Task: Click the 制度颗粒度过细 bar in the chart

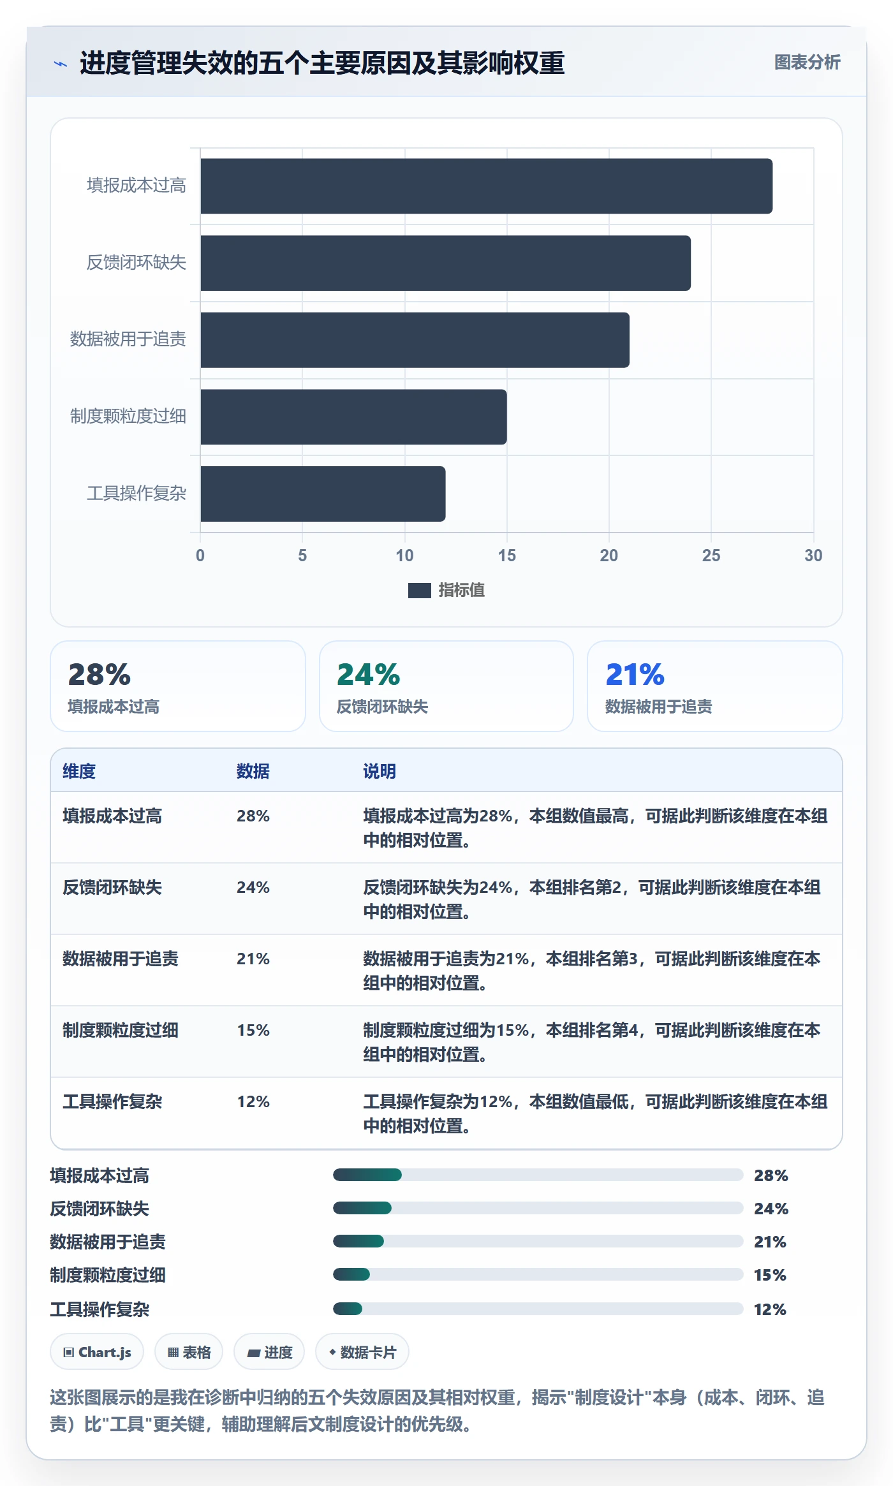Action: (354, 417)
